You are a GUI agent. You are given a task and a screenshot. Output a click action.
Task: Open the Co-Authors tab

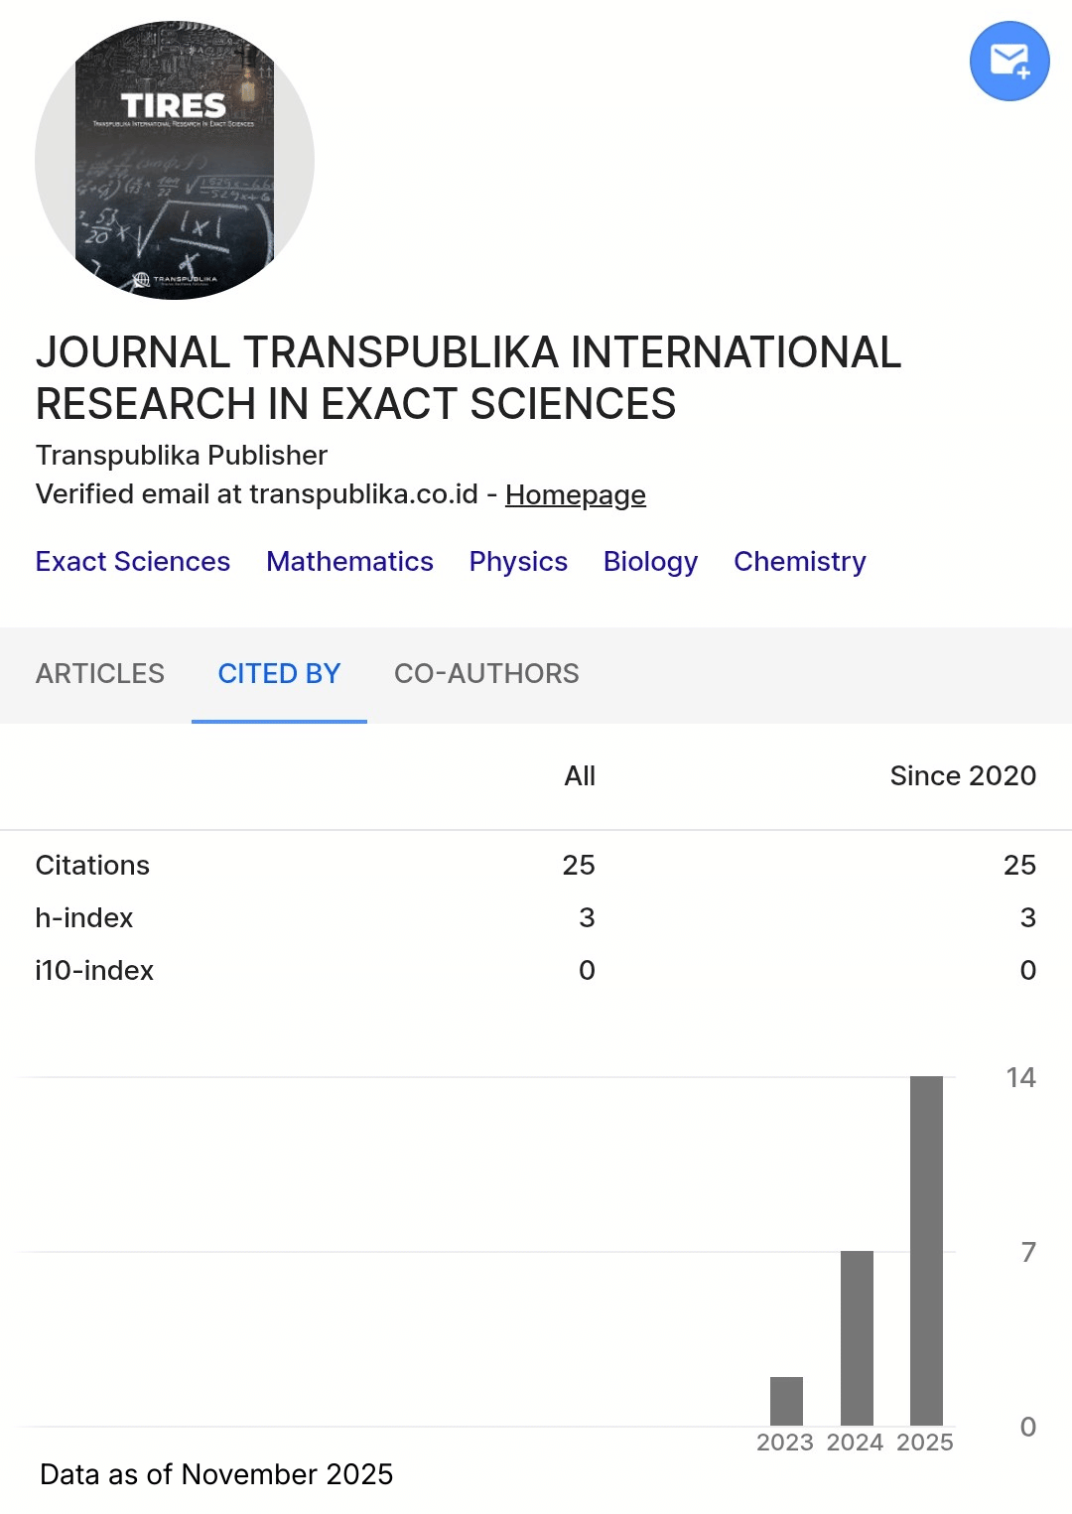point(486,674)
